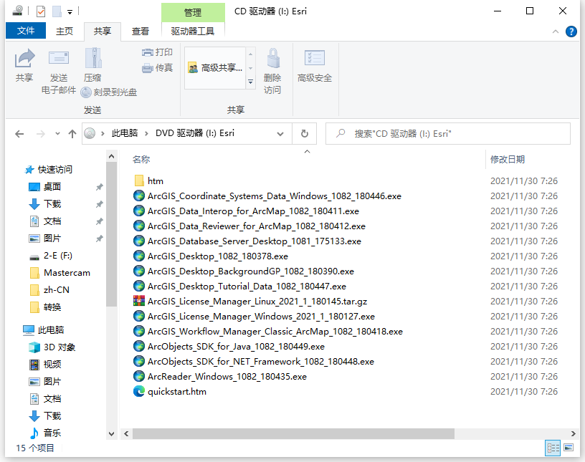Open the File (文件) tab
585x462 pixels.
click(26, 31)
